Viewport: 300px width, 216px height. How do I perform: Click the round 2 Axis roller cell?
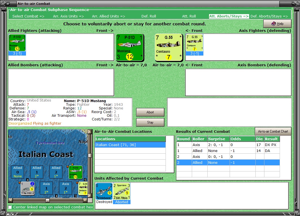tap(199, 157)
